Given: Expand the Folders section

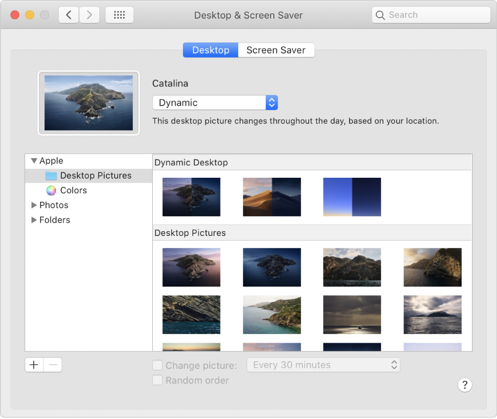Looking at the screenshot, I should [33, 220].
